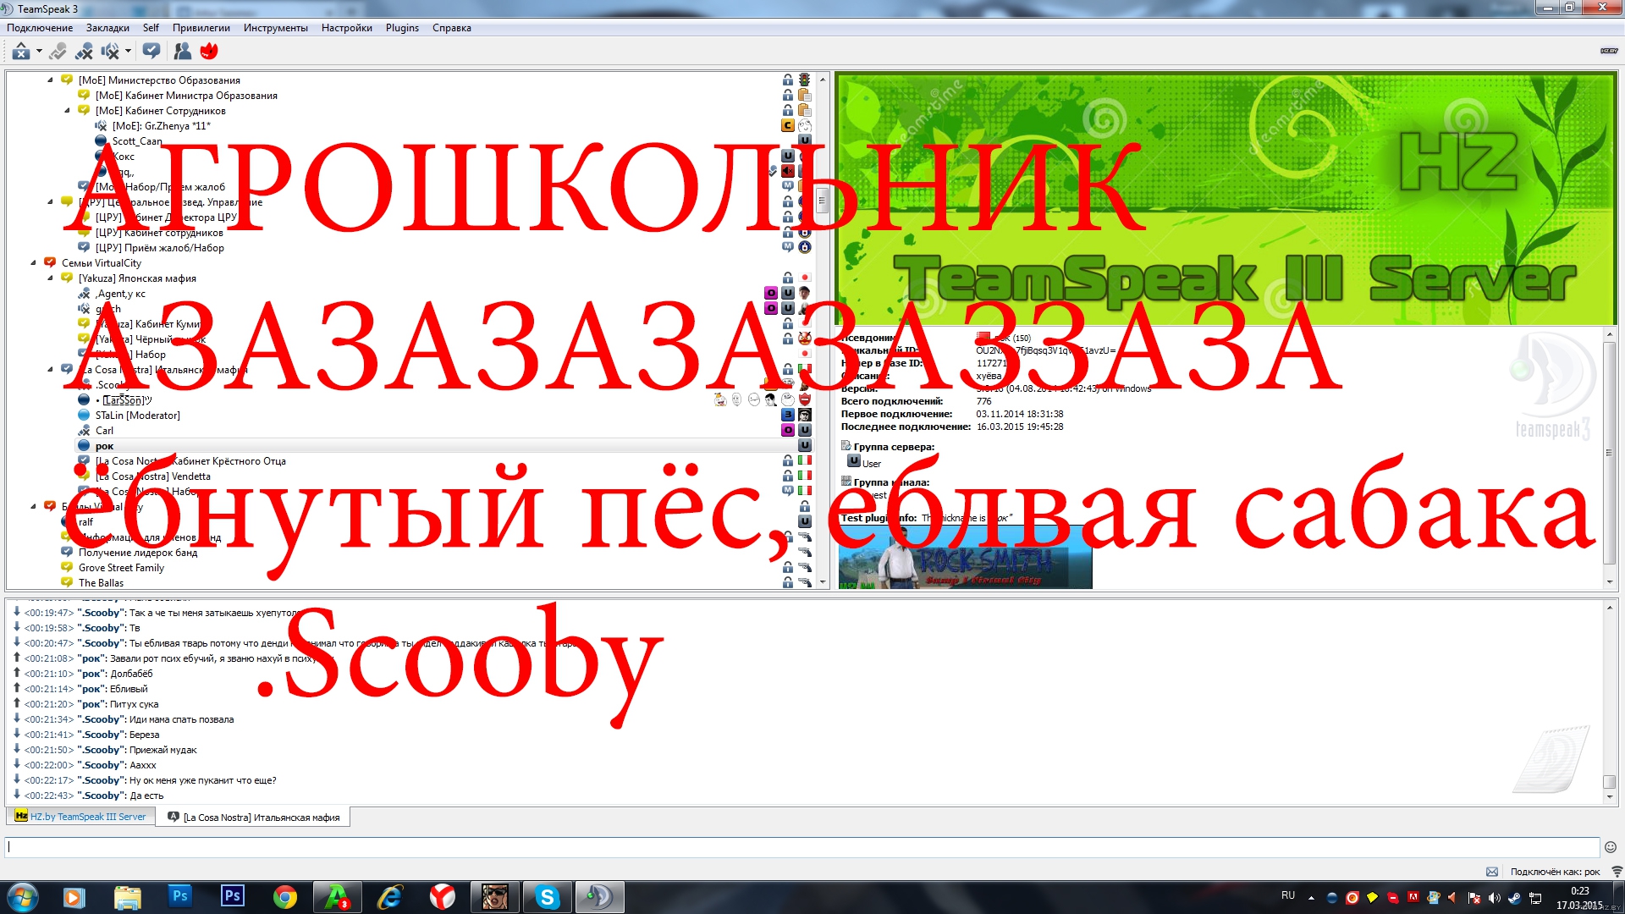The image size is (1625, 914).
Task: Open the TeamSpeak taskbar button
Action: pos(599,897)
